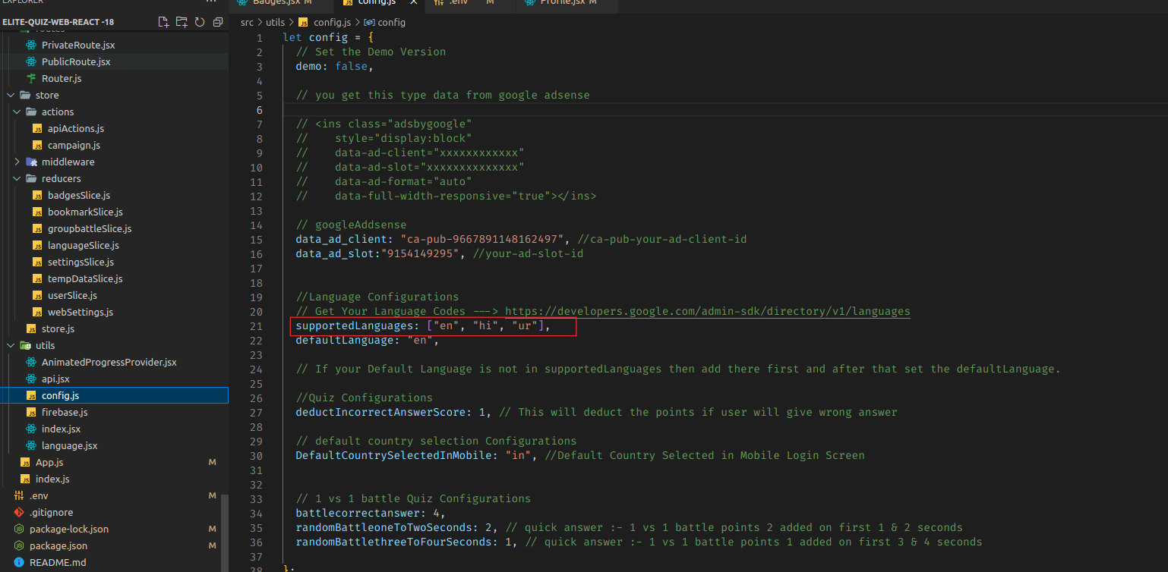Click the JS icon beside campaign.js
Image resolution: width=1168 pixels, height=572 pixels.
click(37, 145)
